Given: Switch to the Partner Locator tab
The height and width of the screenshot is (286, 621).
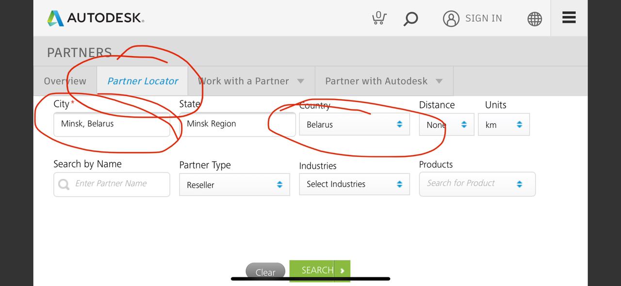Looking at the screenshot, I should [143, 81].
